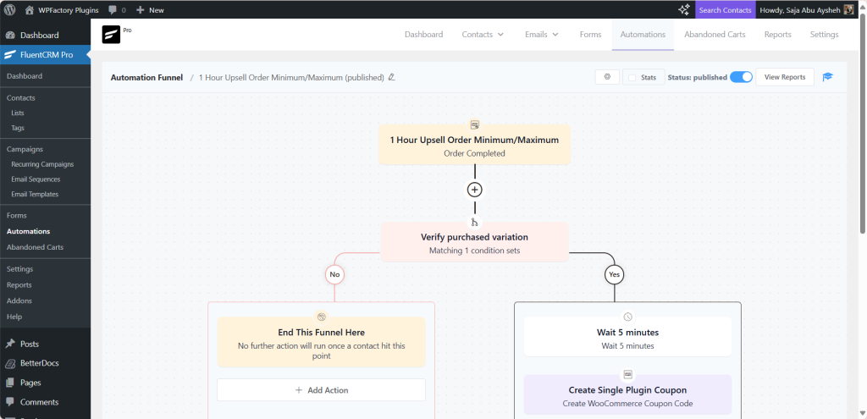This screenshot has width=867, height=419.
Task: Click the Search Contacts button
Action: [x=725, y=10]
